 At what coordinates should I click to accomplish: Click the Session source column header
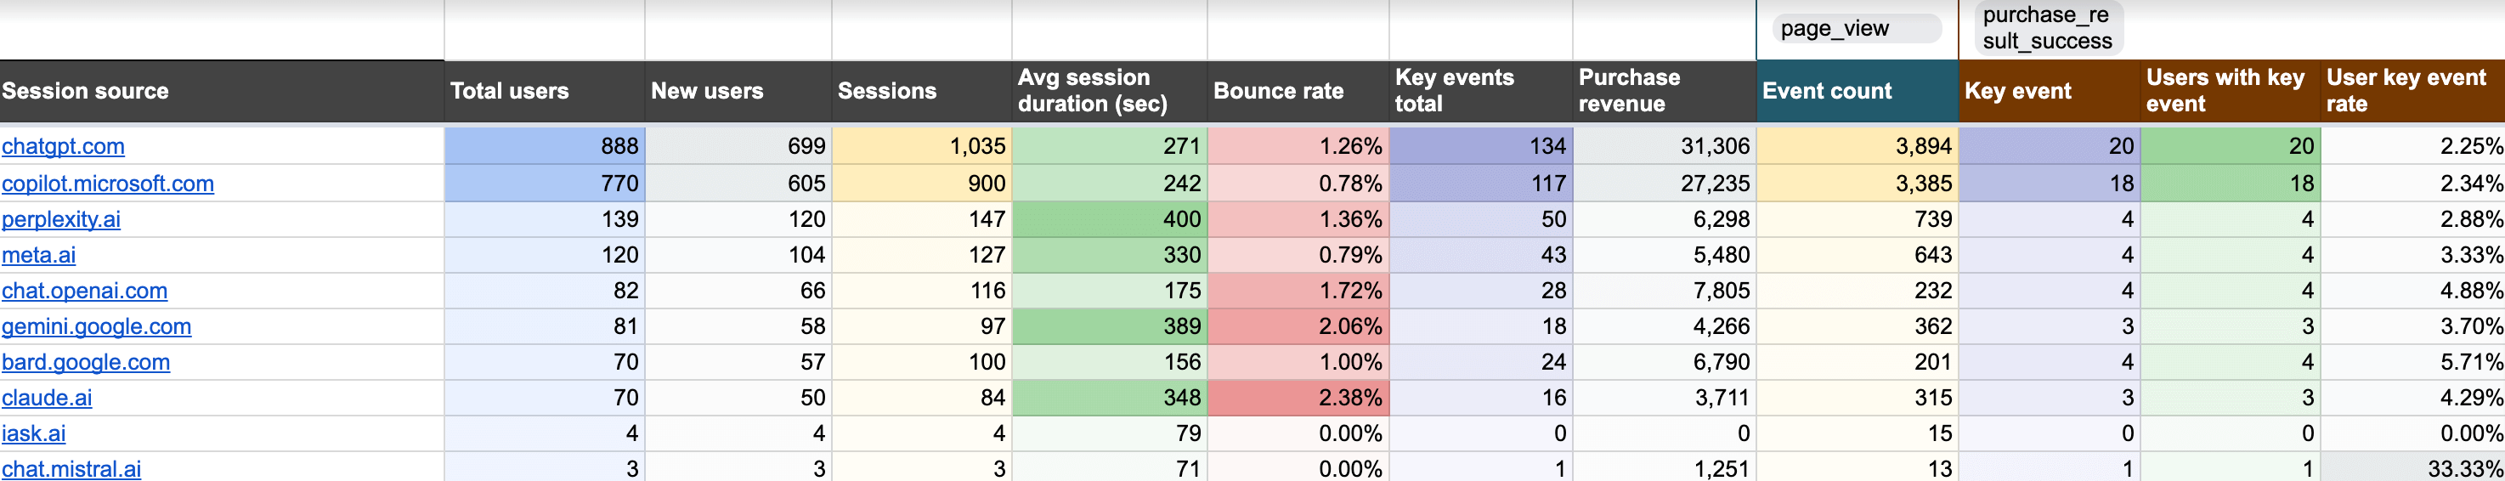222,91
